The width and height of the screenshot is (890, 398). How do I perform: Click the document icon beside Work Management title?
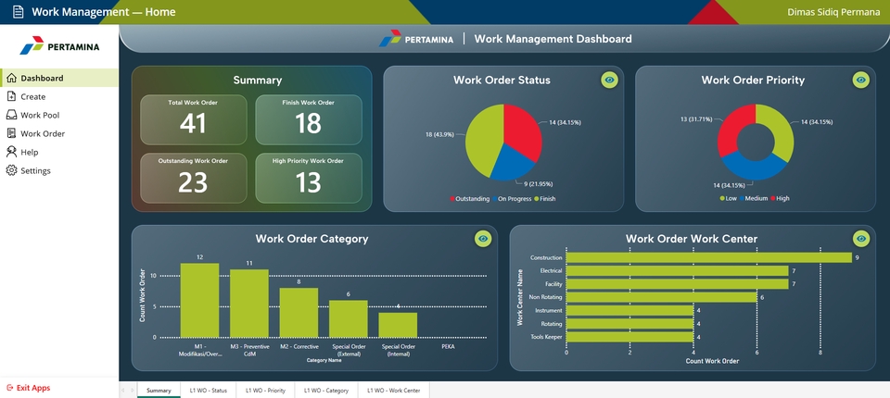click(18, 12)
